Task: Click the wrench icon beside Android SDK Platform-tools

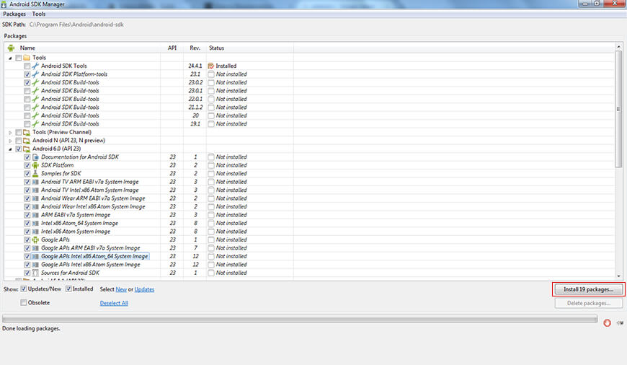Action: point(35,74)
